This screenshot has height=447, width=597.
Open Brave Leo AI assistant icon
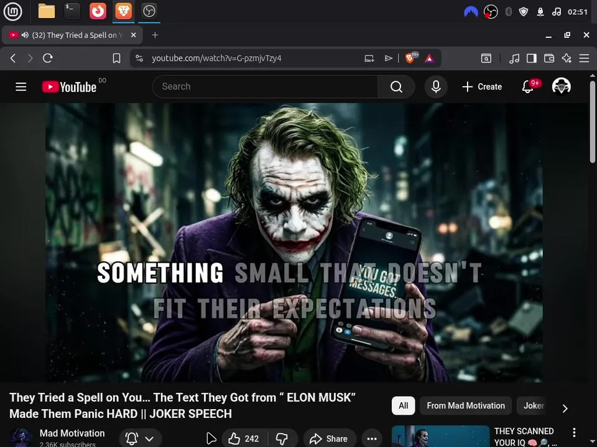pos(567,58)
